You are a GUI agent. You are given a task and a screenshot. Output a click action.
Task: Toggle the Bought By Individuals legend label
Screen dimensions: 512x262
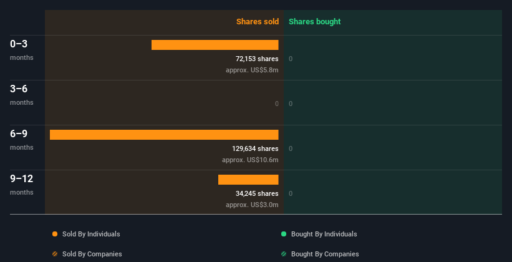click(324, 234)
